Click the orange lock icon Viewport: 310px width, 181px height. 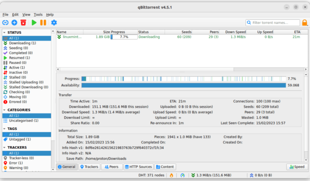point(305,22)
